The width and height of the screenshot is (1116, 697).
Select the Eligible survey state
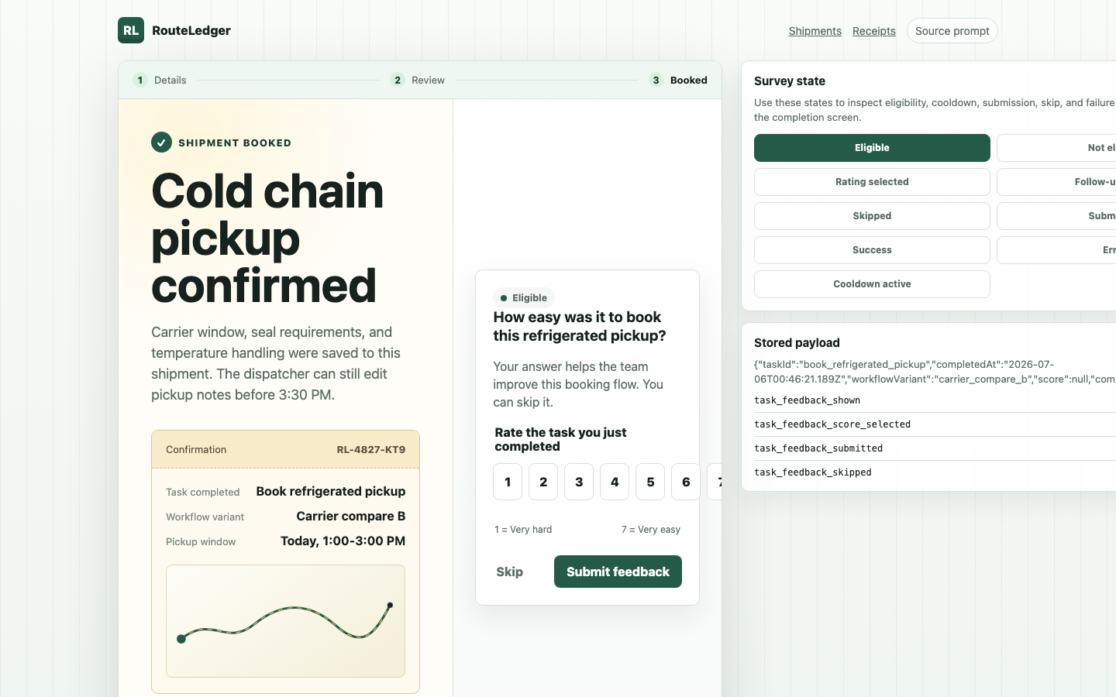[x=872, y=148]
